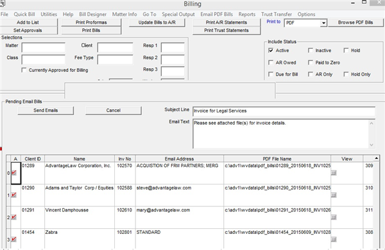Click the Fee Type input field
Viewport: 385px width, 250px height.
click(x=115, y=60)
